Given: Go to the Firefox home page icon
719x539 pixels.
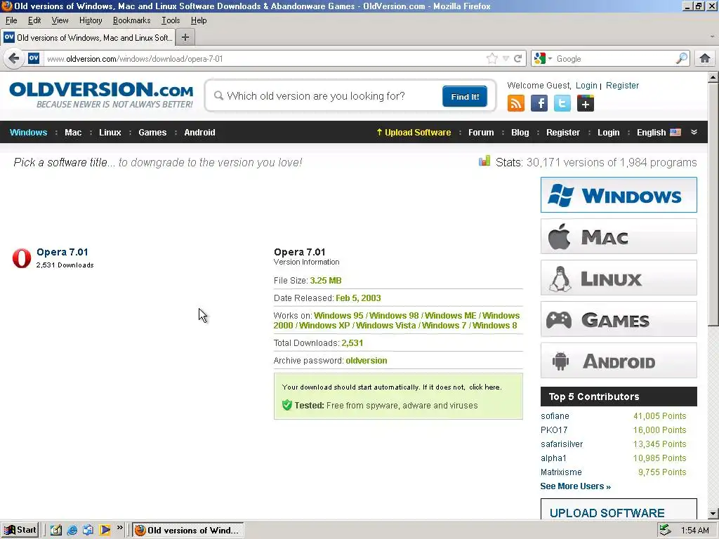Looking at the screenshot, I should (705, 58).
